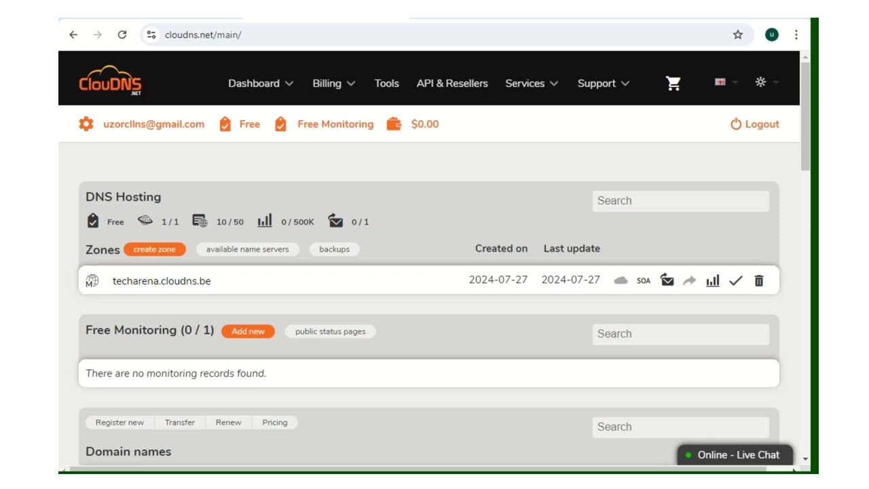The height and width of the screenshot is (489, 869).
Task: Select the Pricing tab
Action: click(x=275, y=422)
